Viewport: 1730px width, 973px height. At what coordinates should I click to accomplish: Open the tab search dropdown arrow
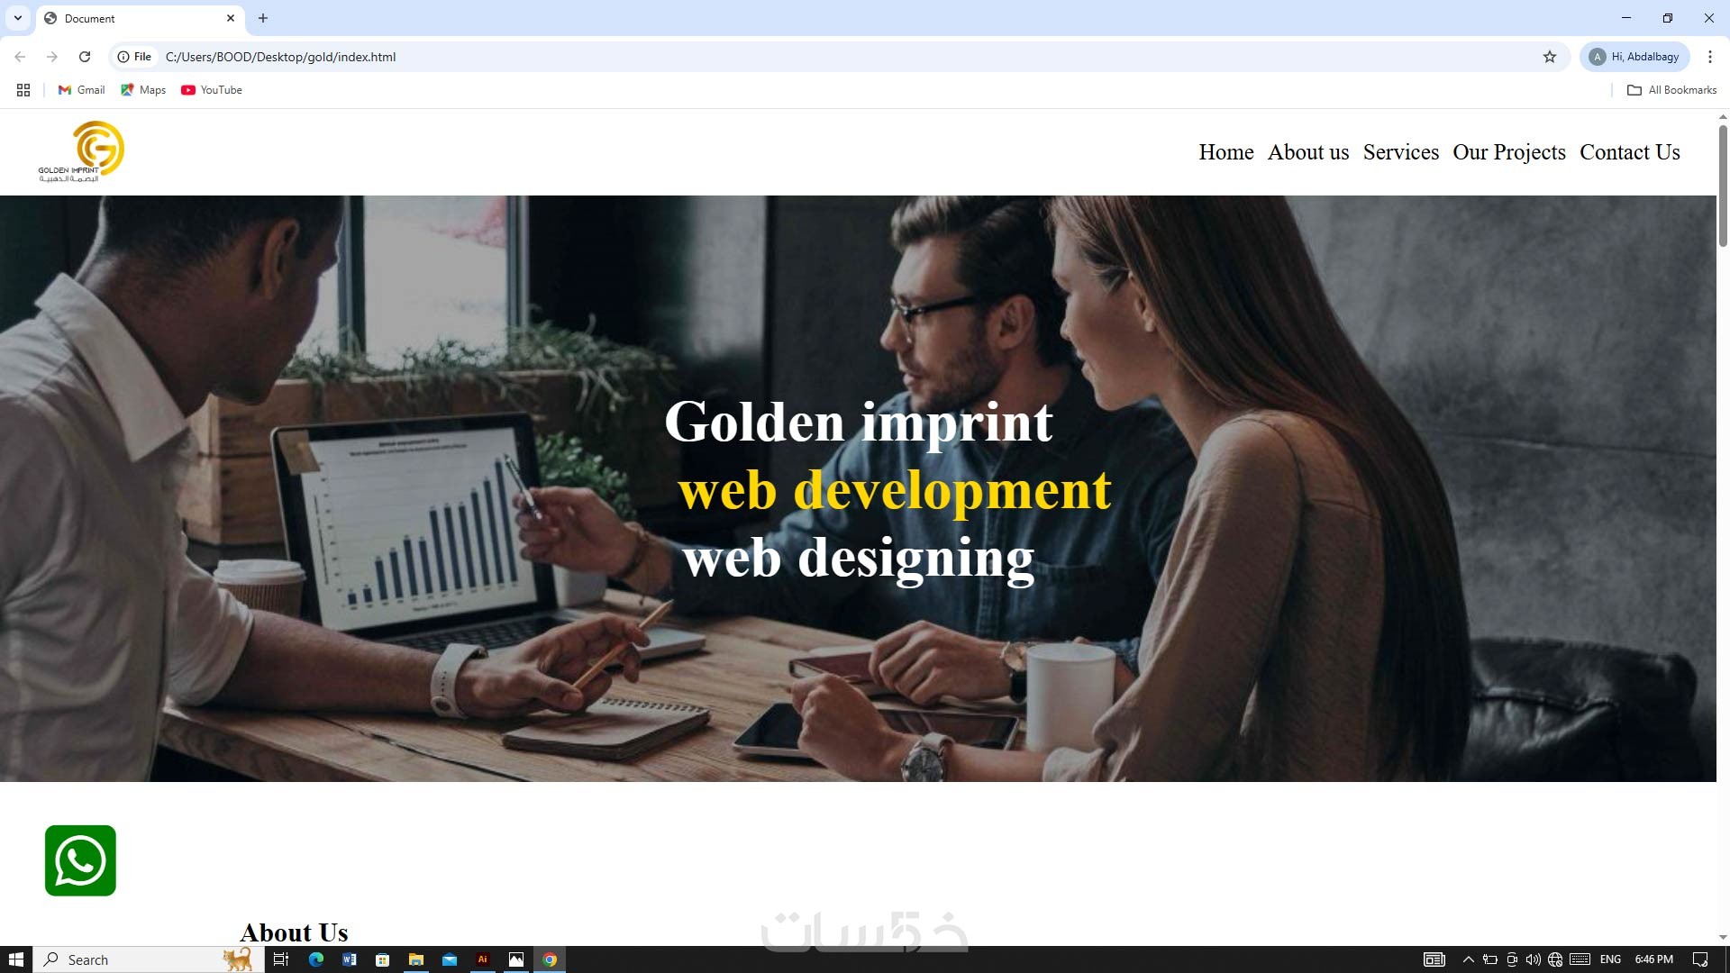[x=17, y=18]
